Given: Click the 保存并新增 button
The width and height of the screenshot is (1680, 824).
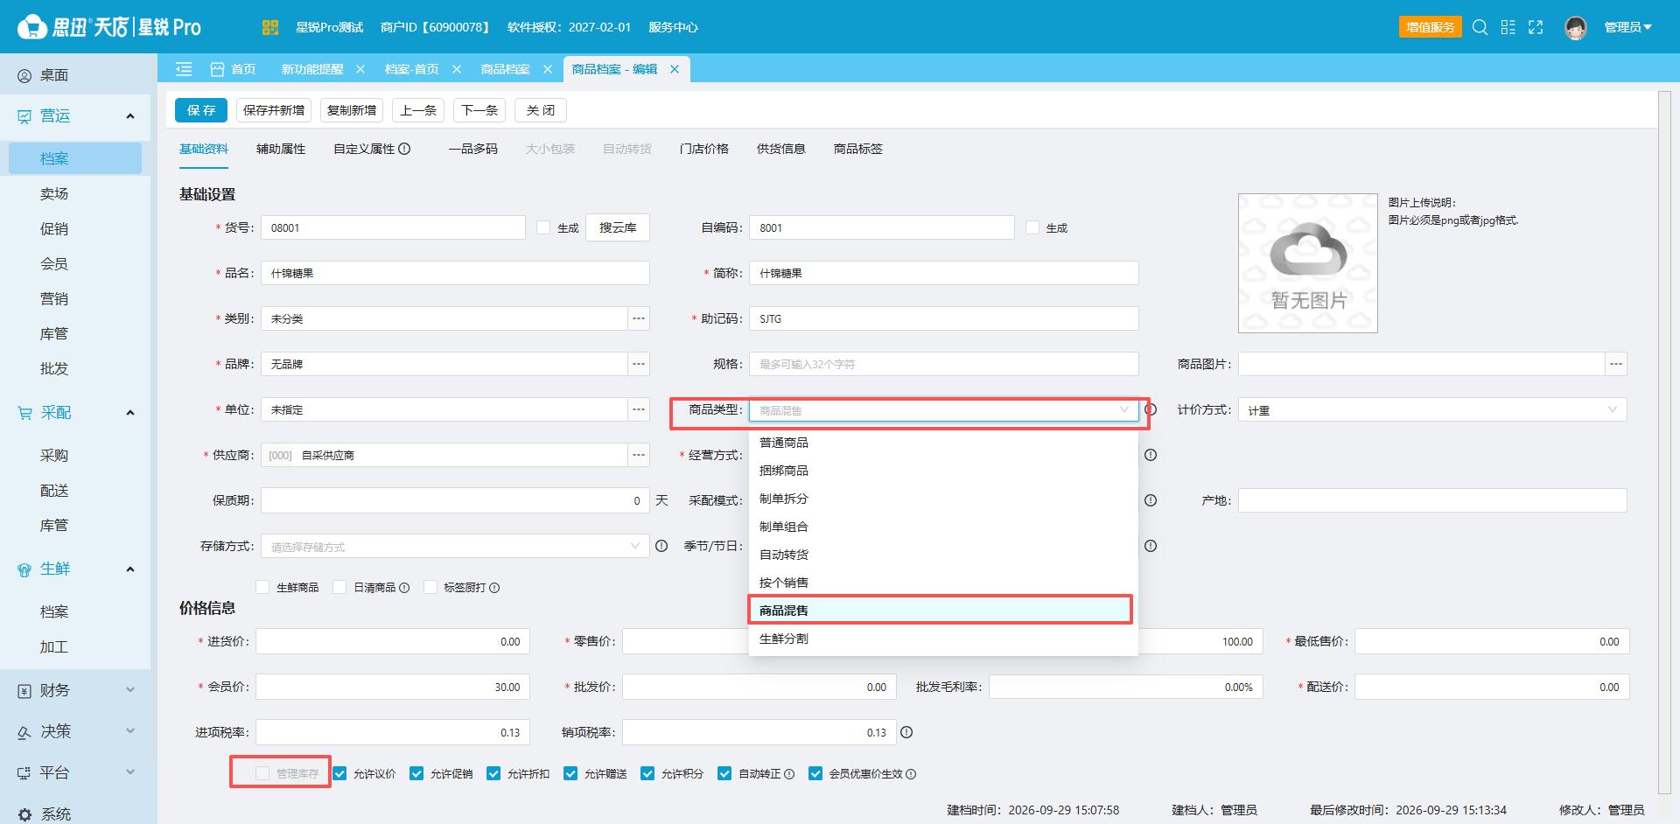Looking at the screenshot, I should point(274,110).
